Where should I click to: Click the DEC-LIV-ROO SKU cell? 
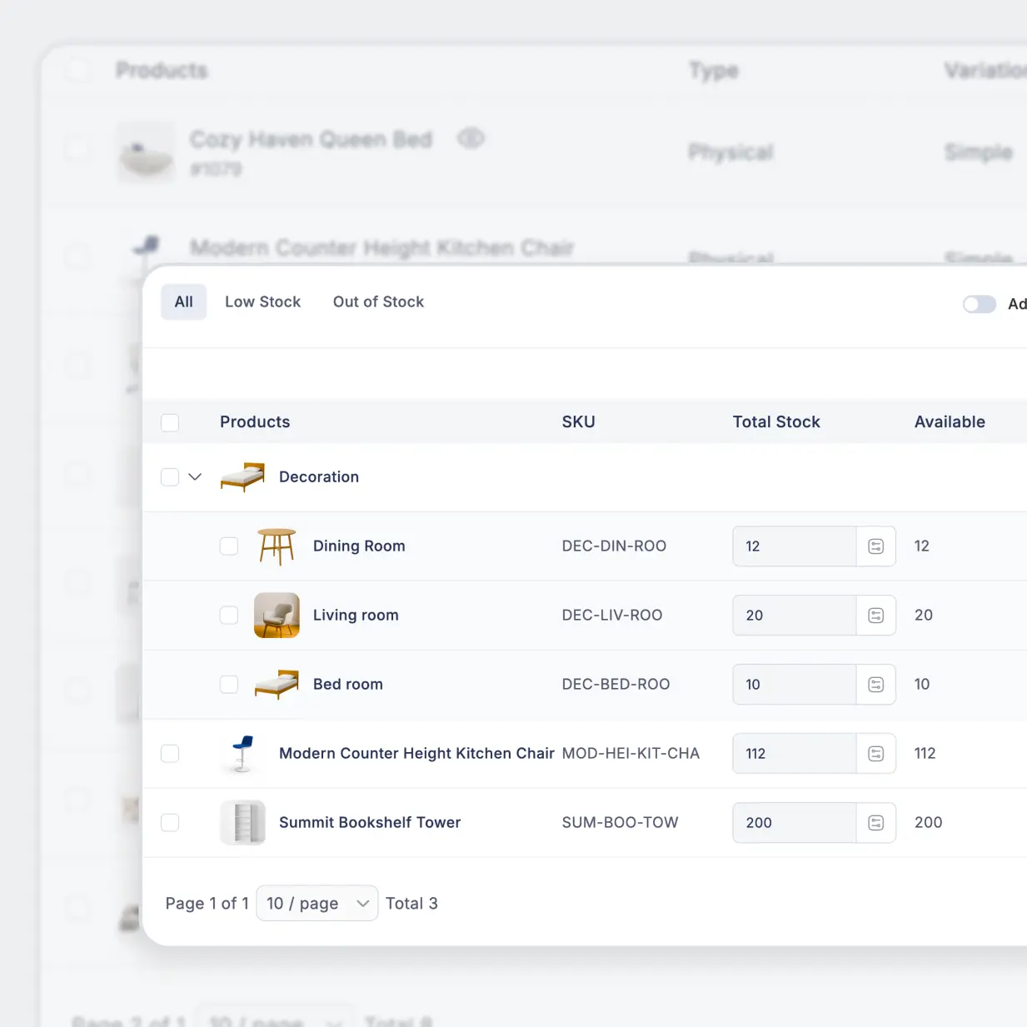[612, 616]
